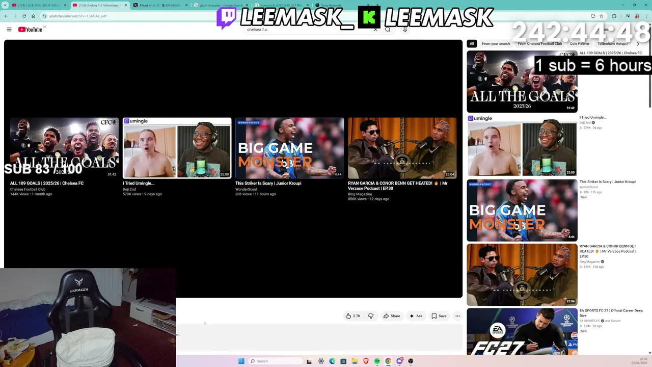Open 'This Striker Is Scary | Junior Kroupi' sidebar title
Viewport: 652px width, 367px height.
tap(607, 182)
